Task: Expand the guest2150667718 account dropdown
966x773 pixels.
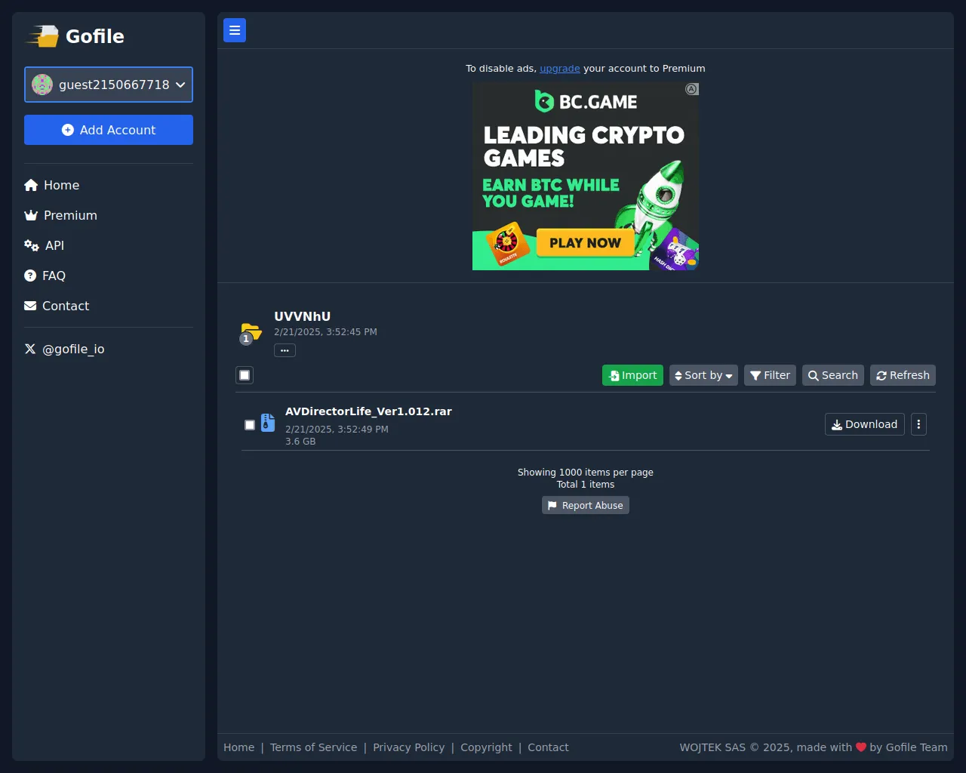Action: [109, 85]
